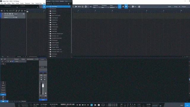Open the Sends dropdown arrow on channel
This screenshot has width=190, height=107.
point(46,67)
